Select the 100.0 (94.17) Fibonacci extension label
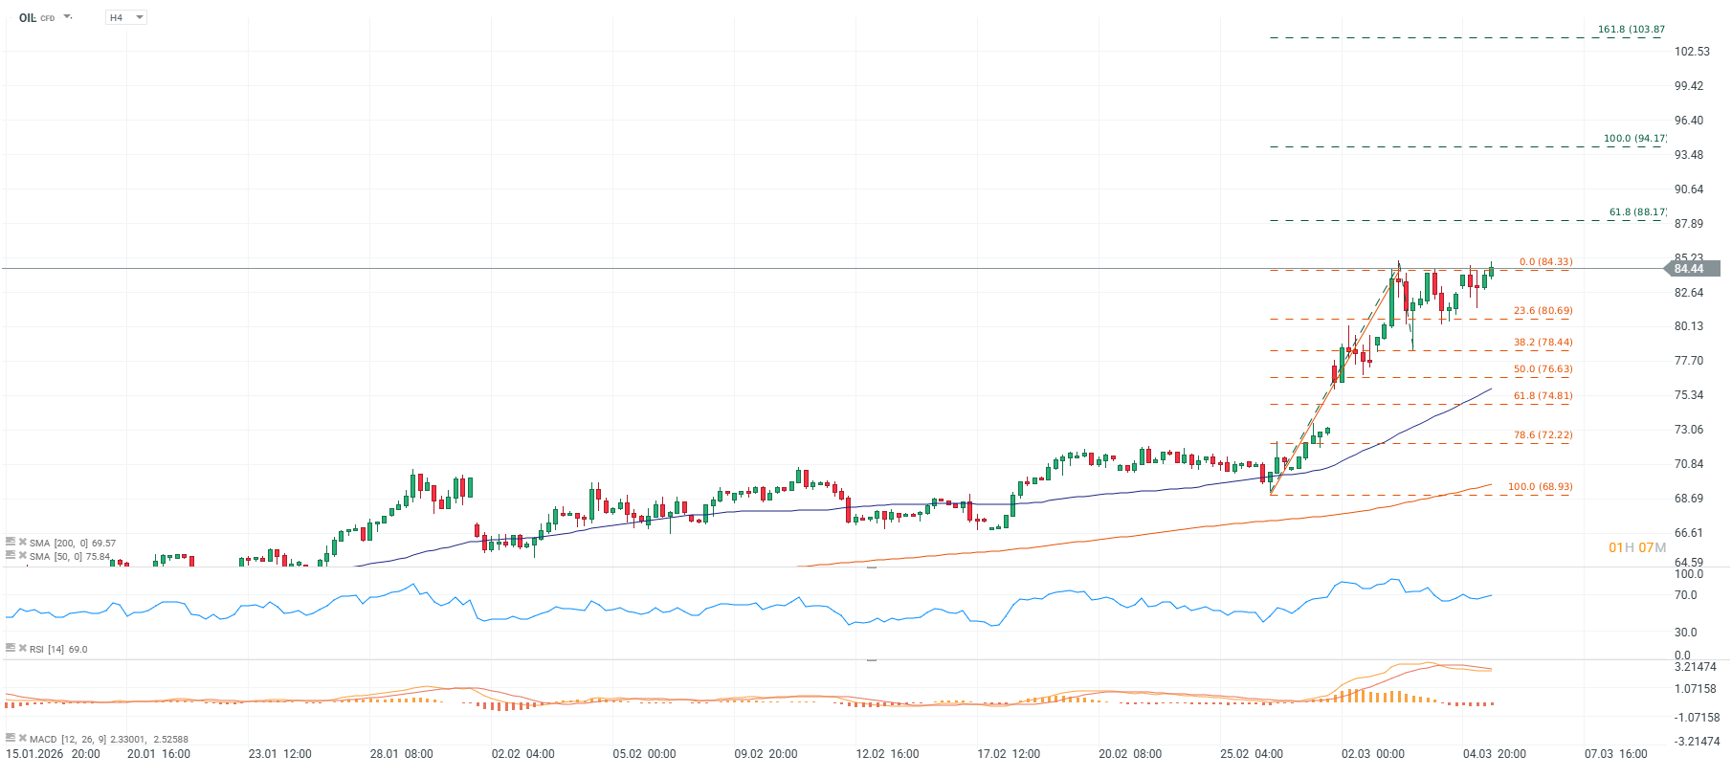Image resolution: width=1732 pixels, height=778 pixels. [x=1634, y=139]
